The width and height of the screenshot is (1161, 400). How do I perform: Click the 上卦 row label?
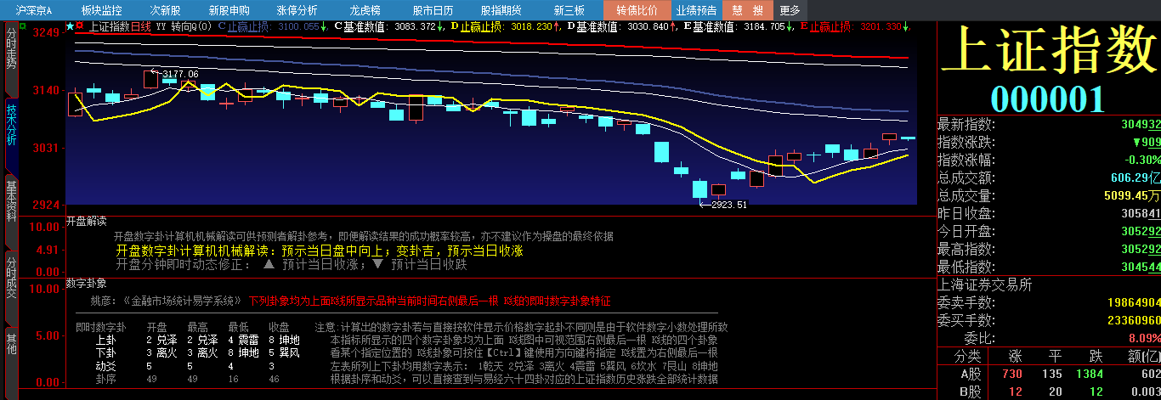106,340
